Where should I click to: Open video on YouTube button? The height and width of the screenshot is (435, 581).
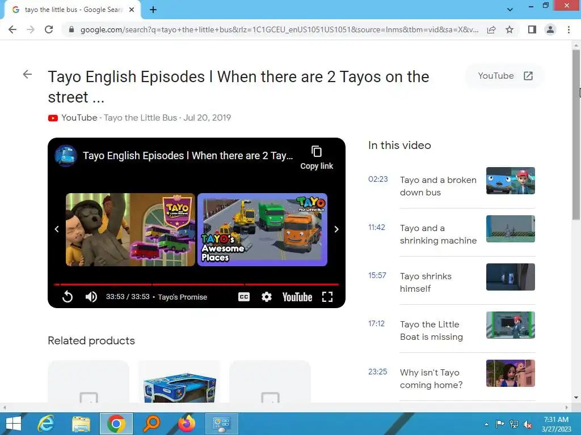[504, 76]
